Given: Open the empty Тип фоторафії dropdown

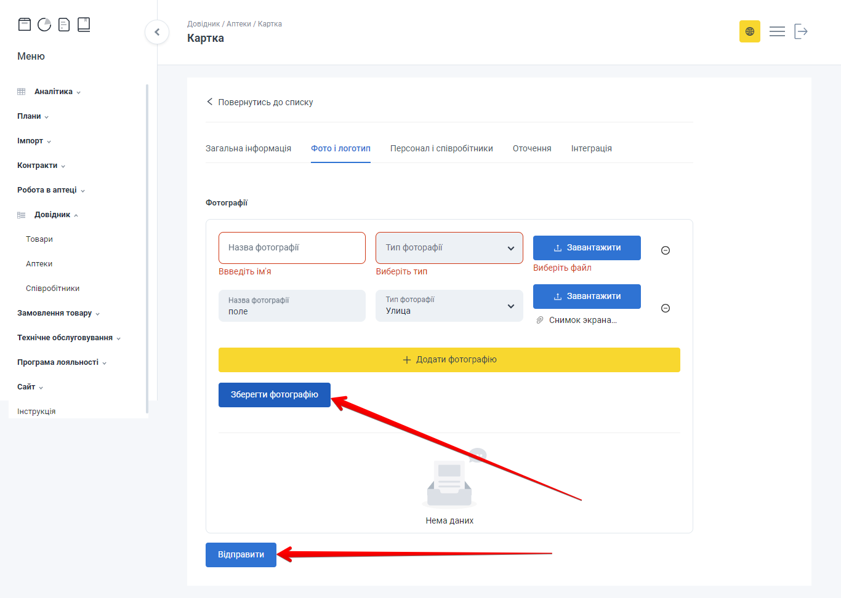Looking at the screenshot, I should click(449, 248).
